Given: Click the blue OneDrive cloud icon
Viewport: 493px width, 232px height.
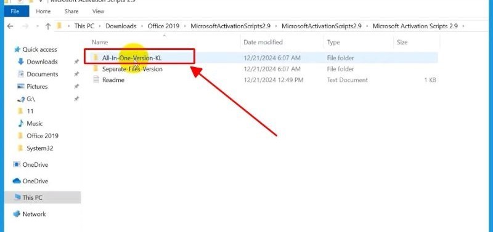Looking at the screenshot, I should [17, 181].
